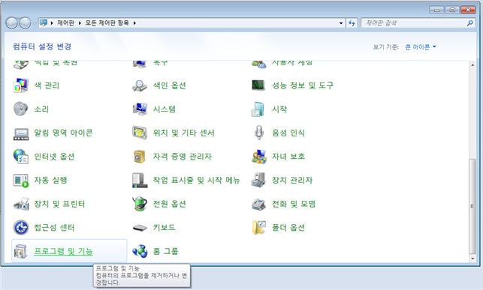Click the 시스템 computer icon
Screen dimensions: 483x290
click(140, 109)
